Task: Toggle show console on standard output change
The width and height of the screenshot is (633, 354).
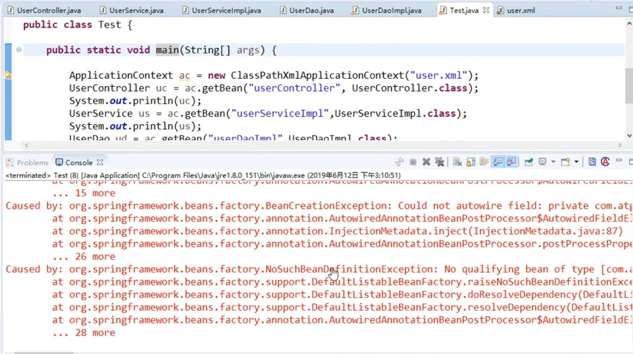Action: [497, 162]
